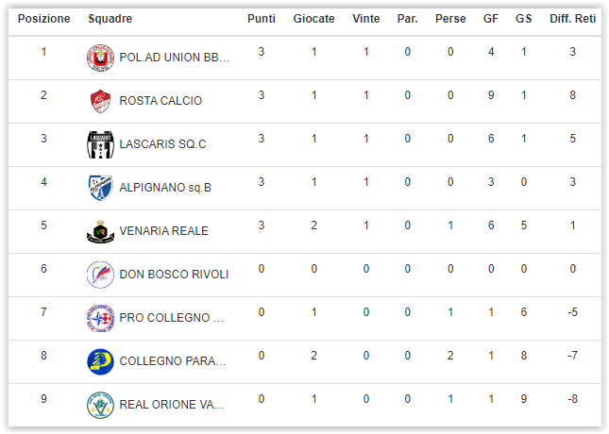The image size is (609, 434).
Task: Click the Squadre column header
Action: pos(110,19)
